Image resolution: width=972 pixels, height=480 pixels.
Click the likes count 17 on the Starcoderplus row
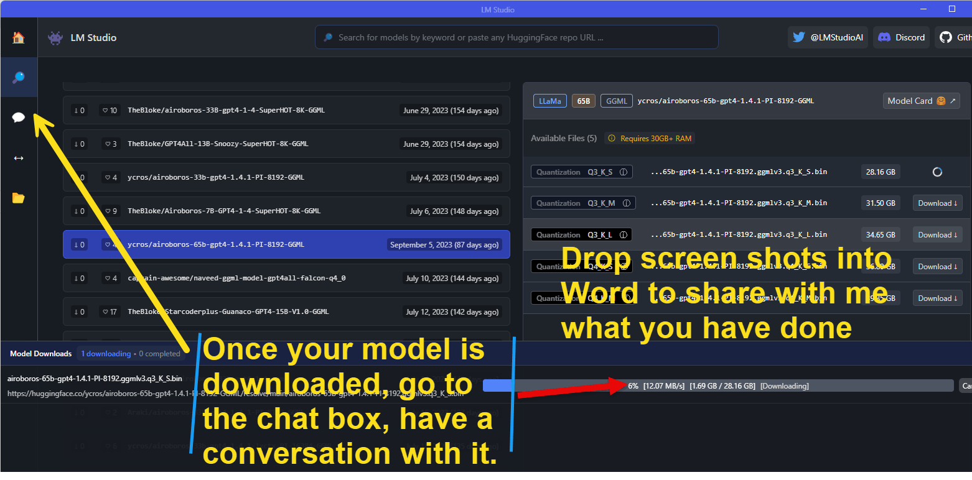pos(110,312)
